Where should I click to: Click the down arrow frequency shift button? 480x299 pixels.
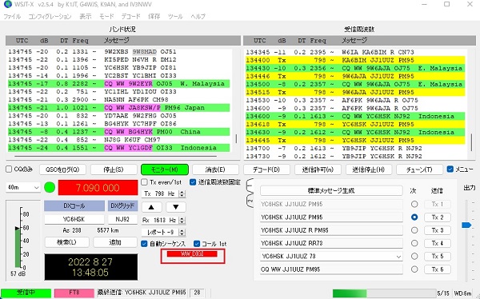coord(176,207)
